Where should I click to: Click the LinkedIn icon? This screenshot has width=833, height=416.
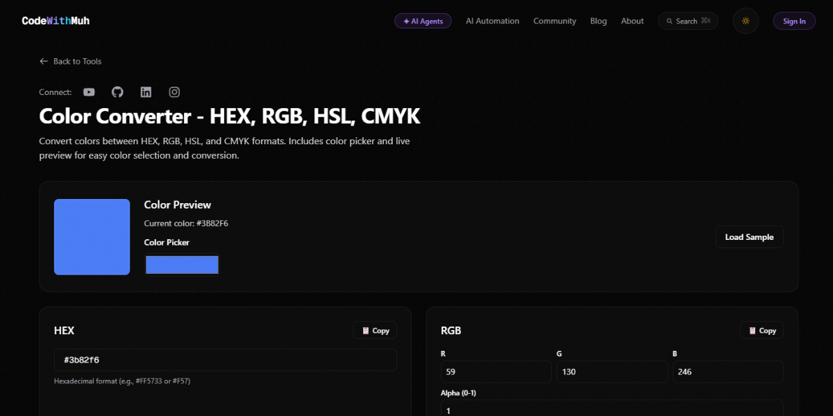pyautogui.click(x=146, y=92)
